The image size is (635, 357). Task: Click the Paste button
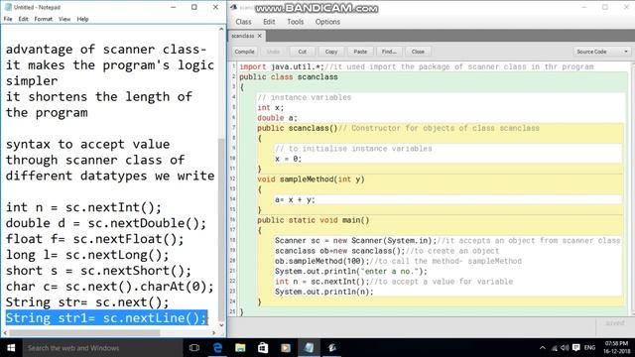(x=360, y=52)
